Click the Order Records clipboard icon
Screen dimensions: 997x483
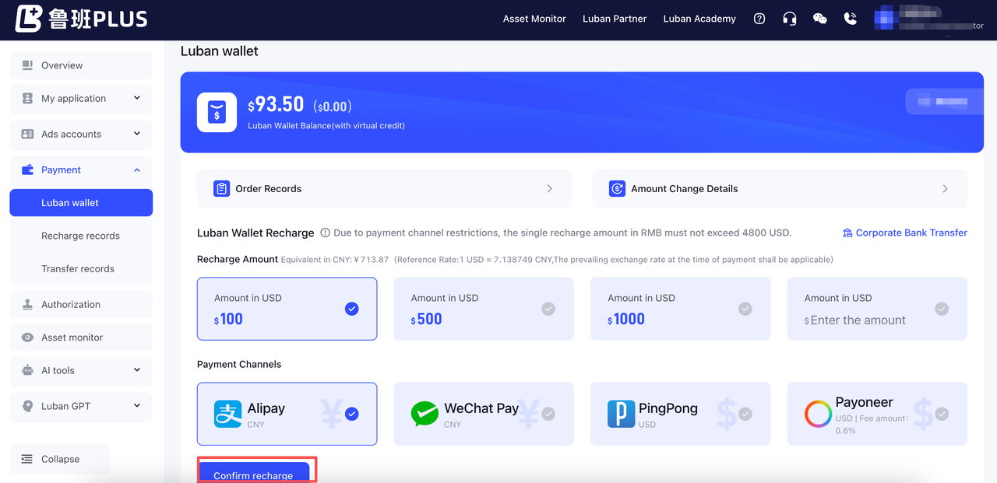point(221,188)
